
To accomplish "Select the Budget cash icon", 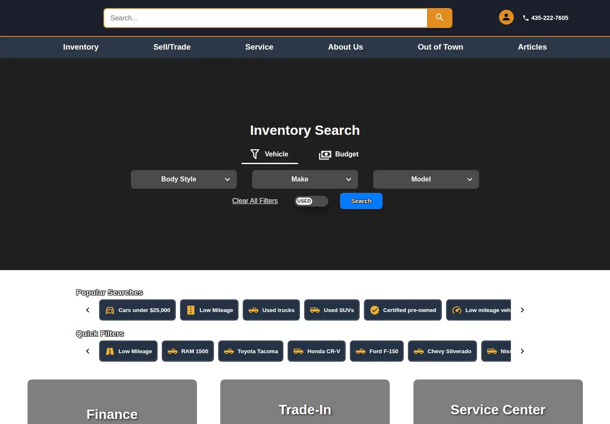I will [x=325, y=155].
